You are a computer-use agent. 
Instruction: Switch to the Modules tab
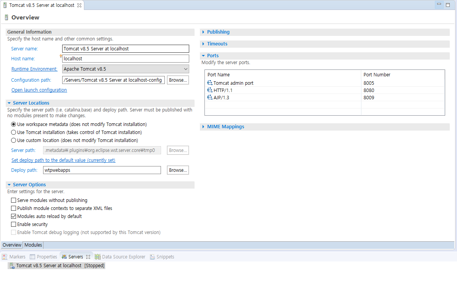(33, 245)
